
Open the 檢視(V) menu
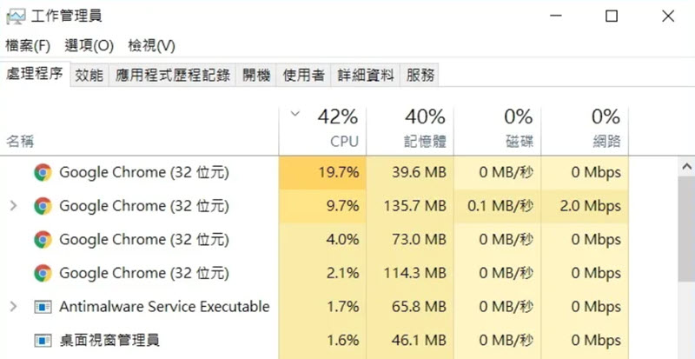coord(151,45)
